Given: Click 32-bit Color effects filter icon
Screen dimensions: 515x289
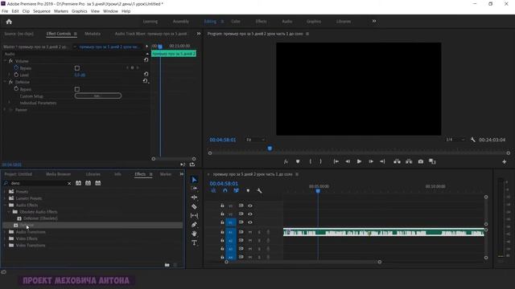Looking at the screenshot, I should [x=88, y=183].
